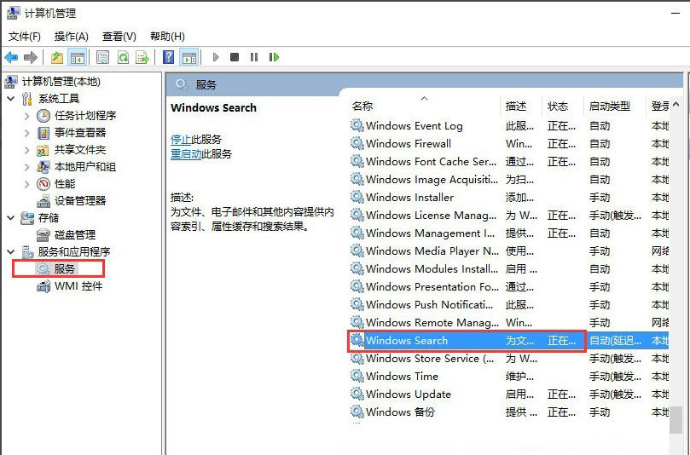The height and width of the screenshot is (455, 690).
Task: Click the Properties toolbar icon
Action: click(x=103, y=57)
